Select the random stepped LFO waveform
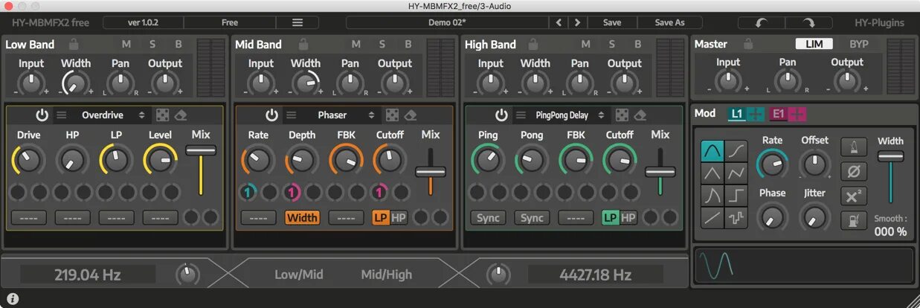The image size is (920, 308). (736, 218)
